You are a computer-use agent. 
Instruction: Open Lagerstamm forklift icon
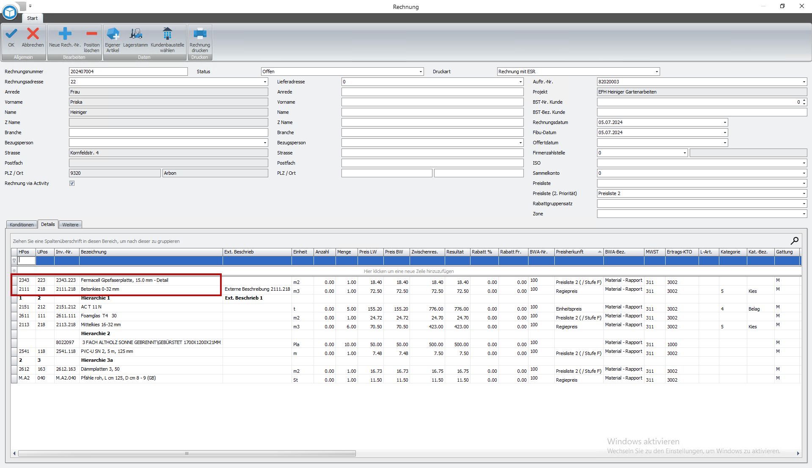[x=136, y=34]
